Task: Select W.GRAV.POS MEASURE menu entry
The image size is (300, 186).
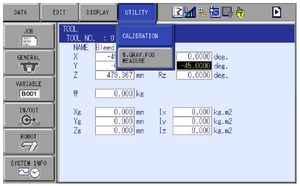Action: 145,58
